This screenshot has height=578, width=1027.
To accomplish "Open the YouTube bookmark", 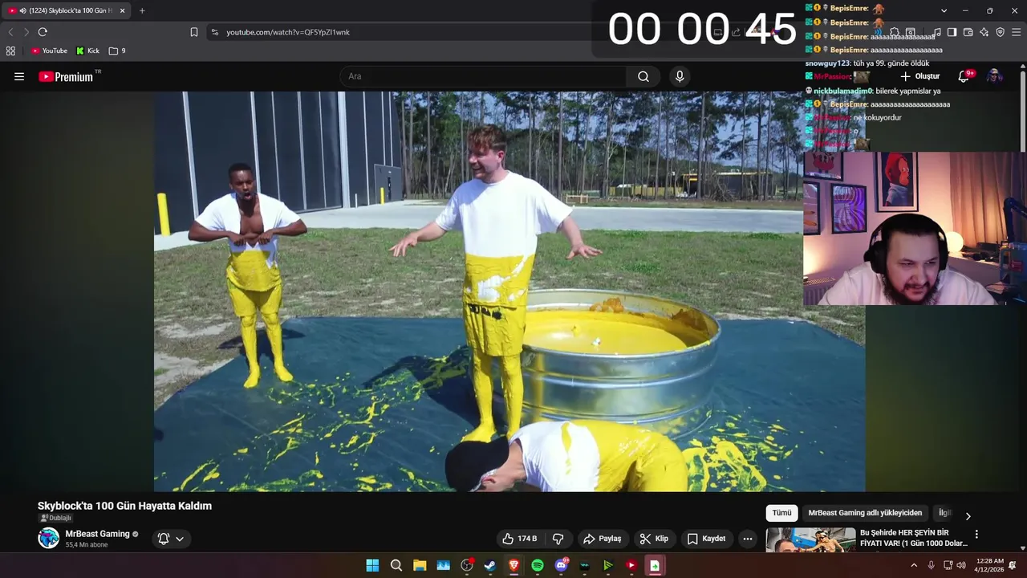I will click(49, 51).
